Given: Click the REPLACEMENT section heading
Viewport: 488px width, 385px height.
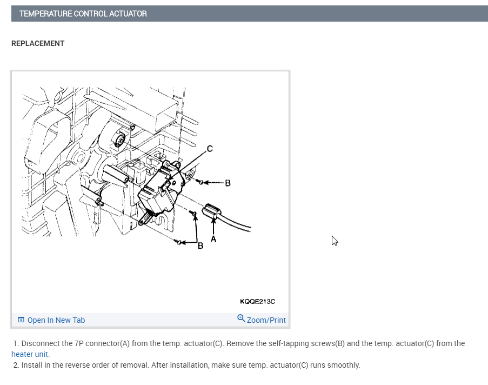Looking at the screenshot, I should tap(38, 43).
